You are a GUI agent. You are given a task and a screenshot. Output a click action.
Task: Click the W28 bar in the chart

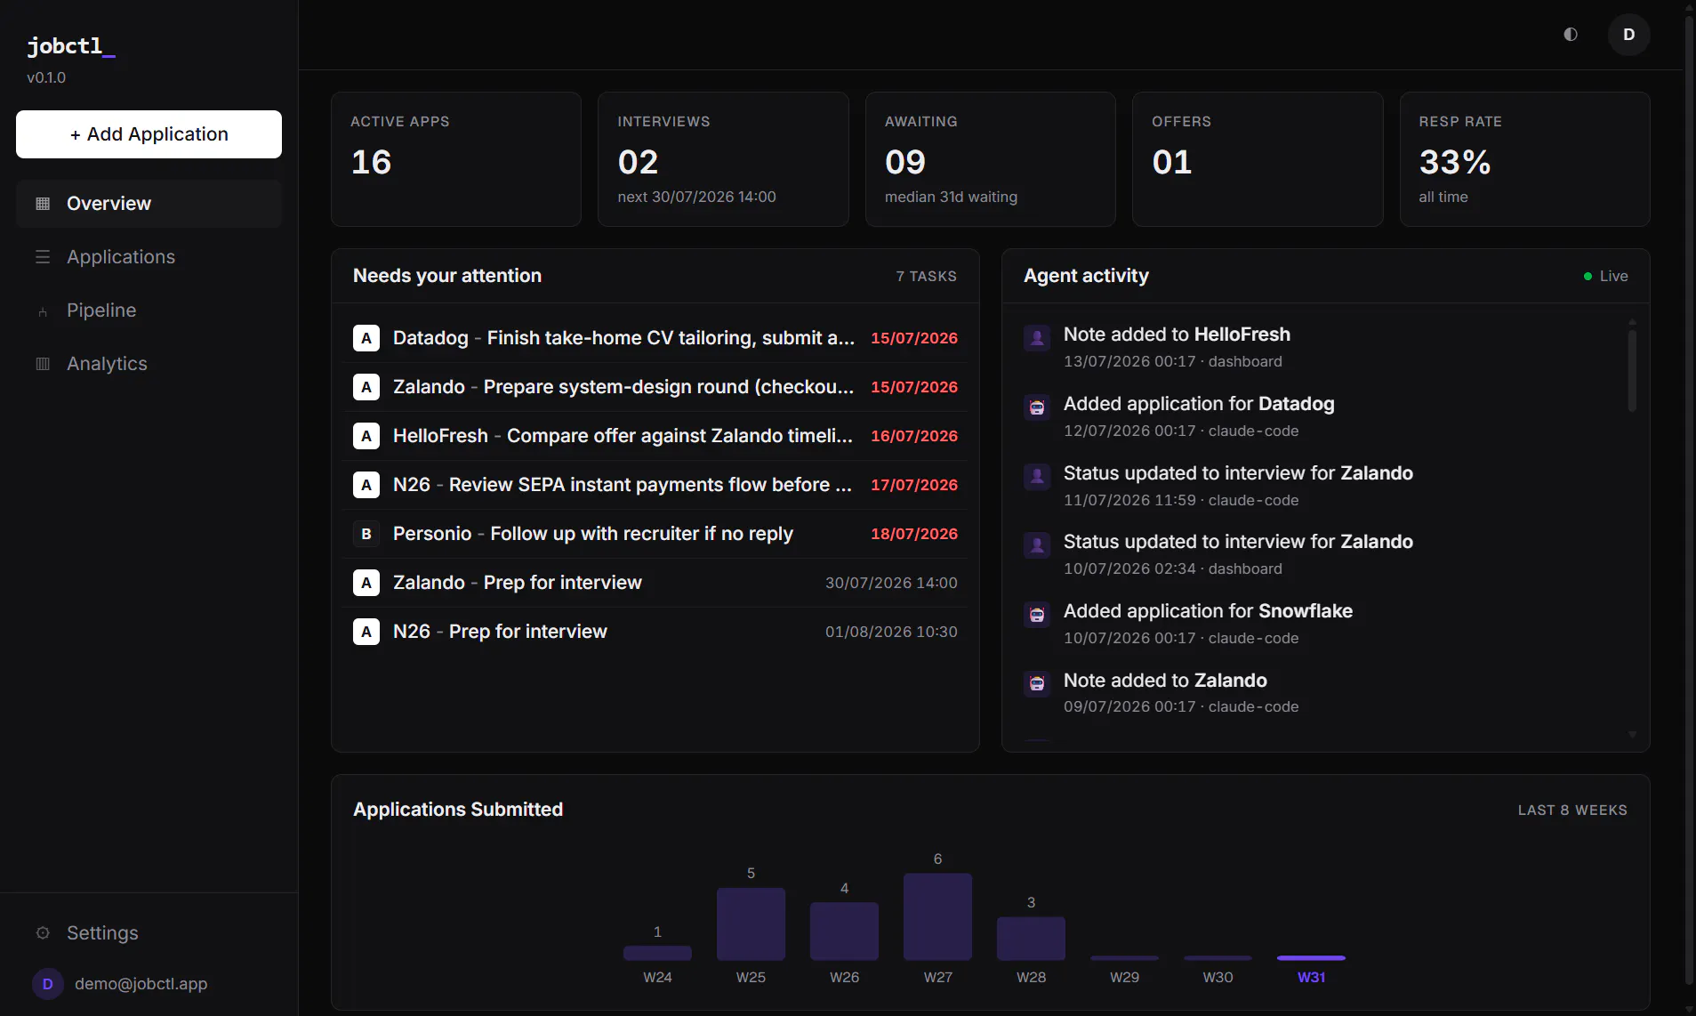(x=1031, y=938)
